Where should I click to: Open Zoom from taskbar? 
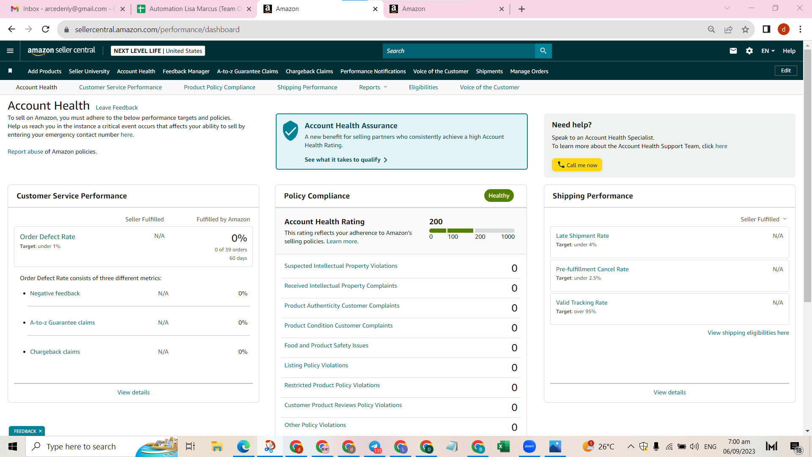(x=529, y=446)
